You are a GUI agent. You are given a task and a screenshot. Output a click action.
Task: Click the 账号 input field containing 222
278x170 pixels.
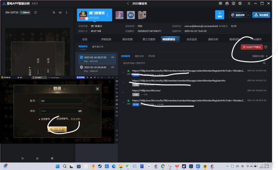pyautogui.click(x=61, y=101)
